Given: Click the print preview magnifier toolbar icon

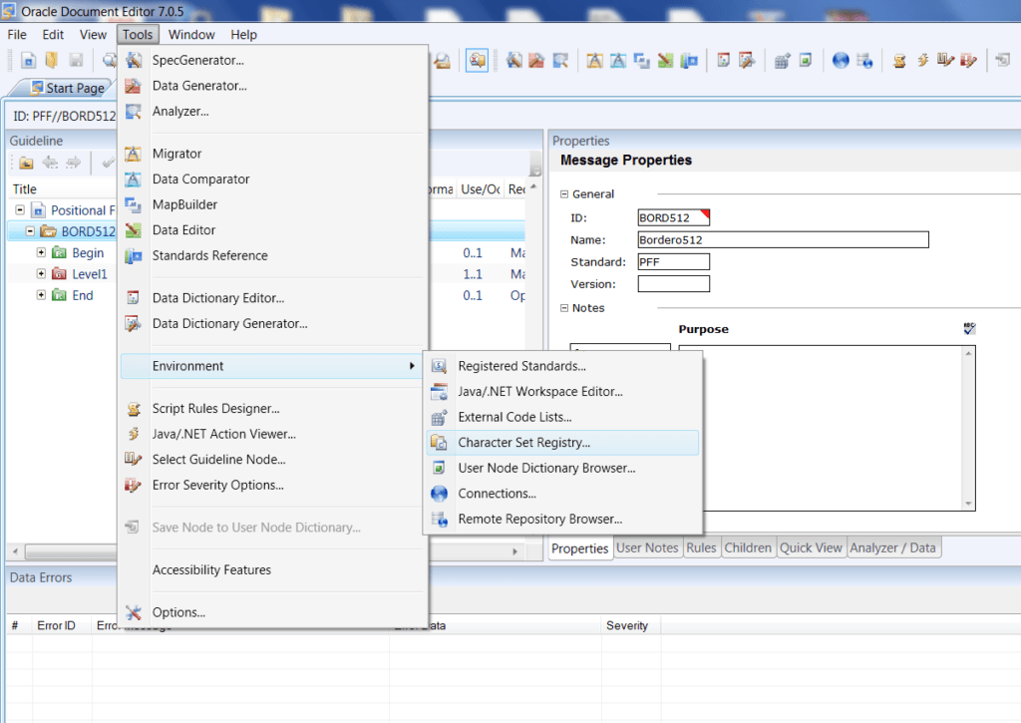Looking at the screenshot, I should 109,60.
